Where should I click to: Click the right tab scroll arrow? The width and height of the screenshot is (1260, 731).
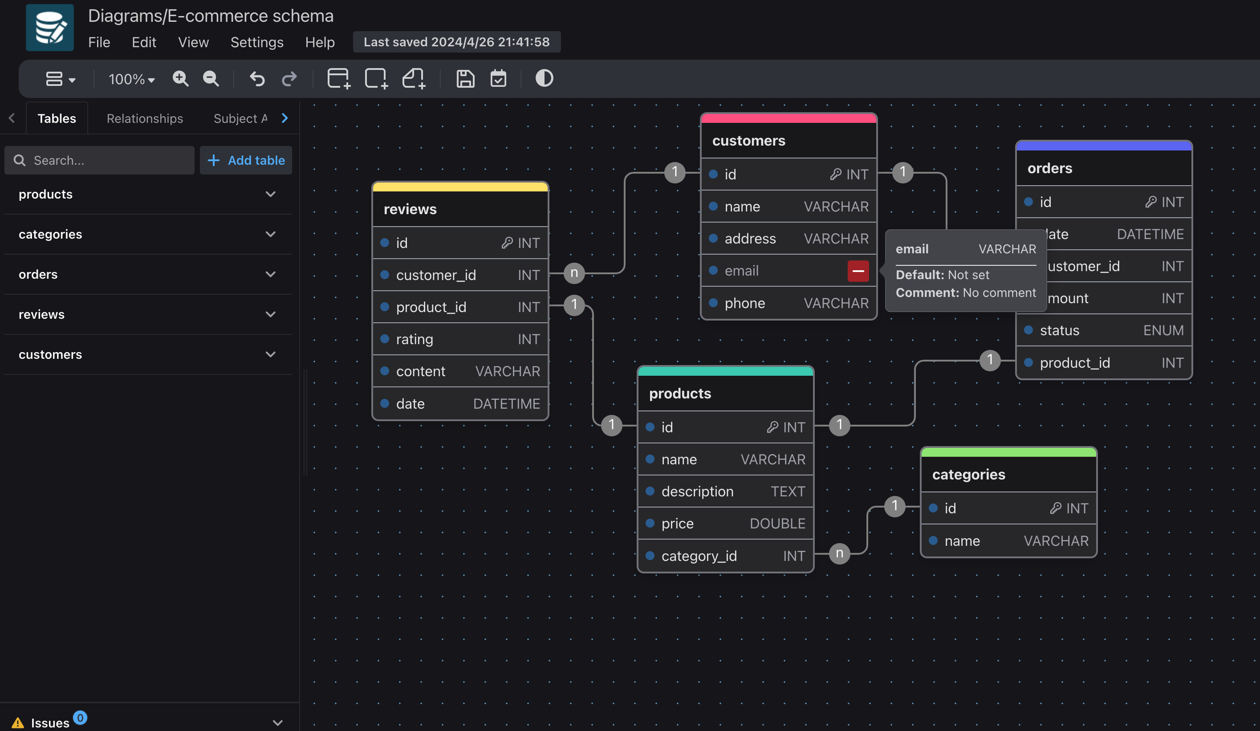point(285,118)
